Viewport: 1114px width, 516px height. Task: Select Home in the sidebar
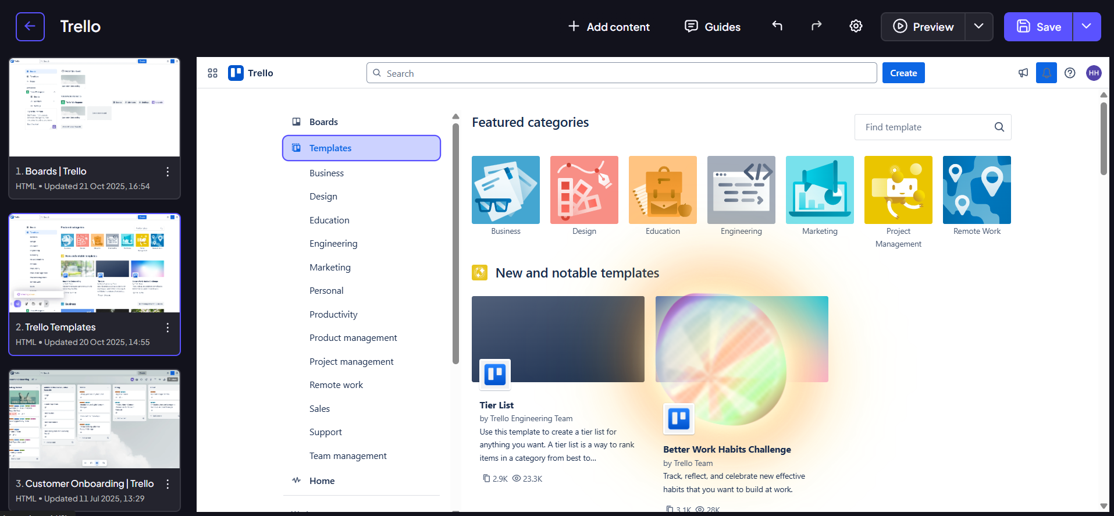point(361,481)
